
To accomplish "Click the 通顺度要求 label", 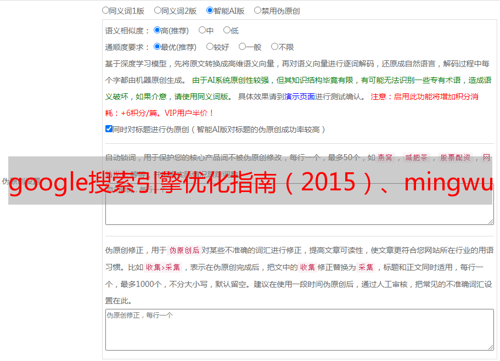I will click(x=127, y=48).
